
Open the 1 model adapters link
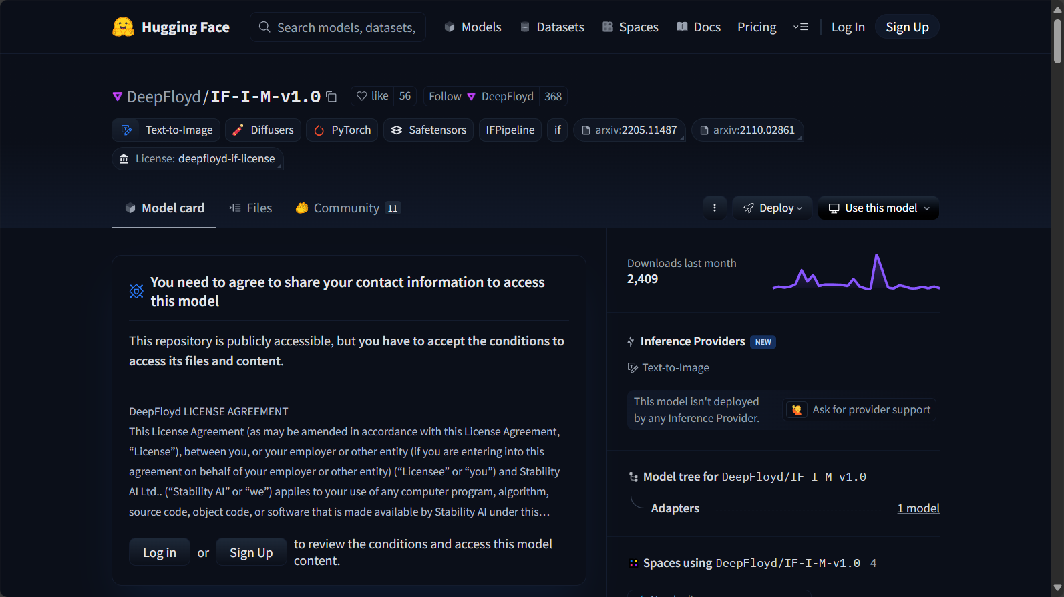coord(918,508)
